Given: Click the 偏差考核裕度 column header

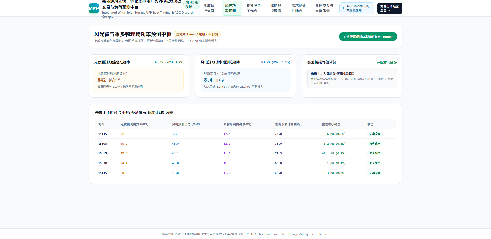Looking at the screenshot, I should click(x=331, y=124).
